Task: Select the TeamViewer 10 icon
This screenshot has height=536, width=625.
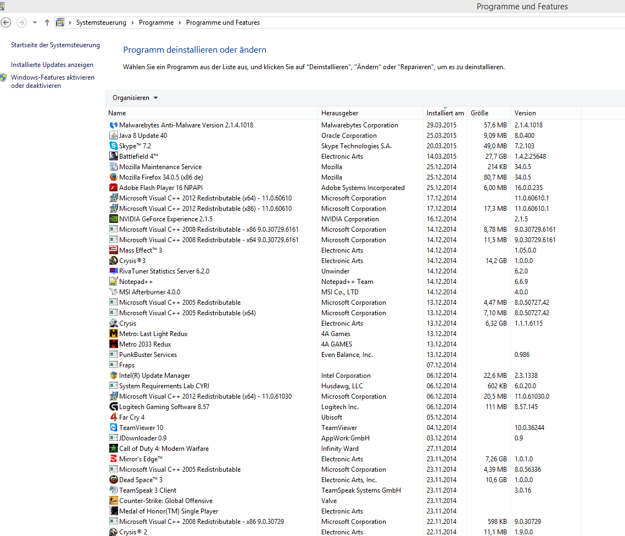Action: [114, 428]
